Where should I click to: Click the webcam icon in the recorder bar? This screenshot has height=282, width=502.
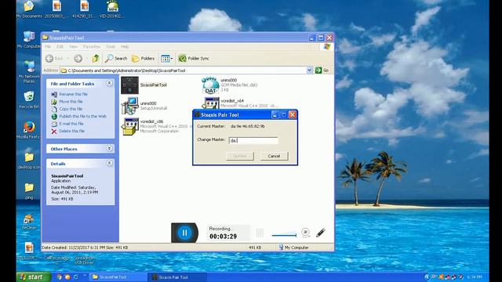(x=305, y=233)
